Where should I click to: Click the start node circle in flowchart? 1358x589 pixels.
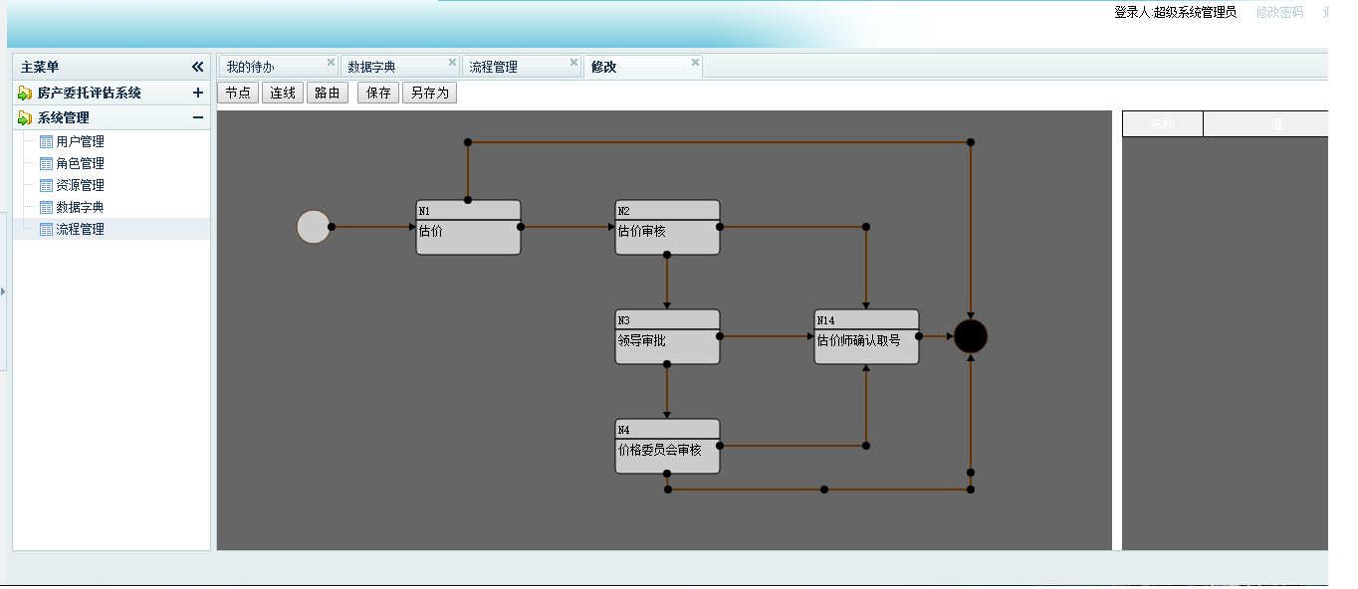click(313, 227)
